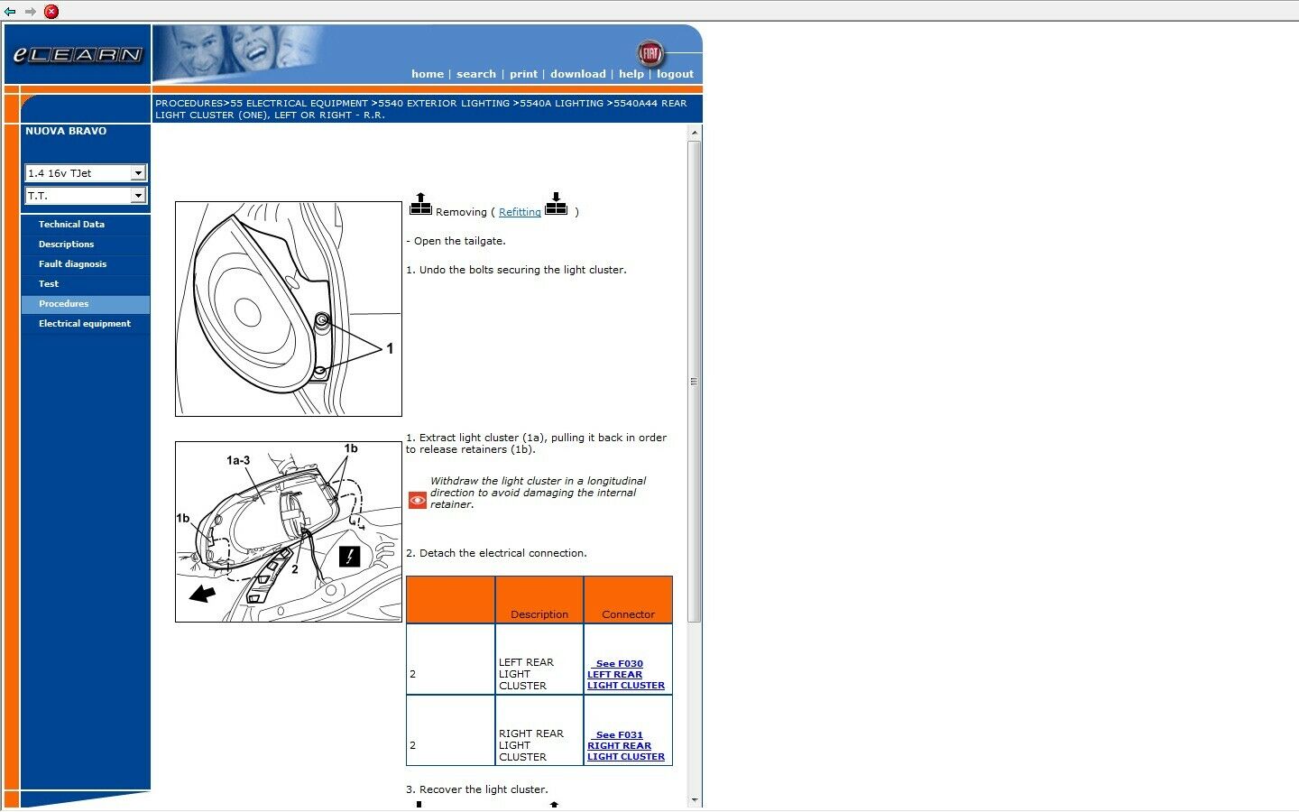Viewport: 1299px width, 812px height.
Task: Open Technical Data section in sidebar
Action: point(71,225)
